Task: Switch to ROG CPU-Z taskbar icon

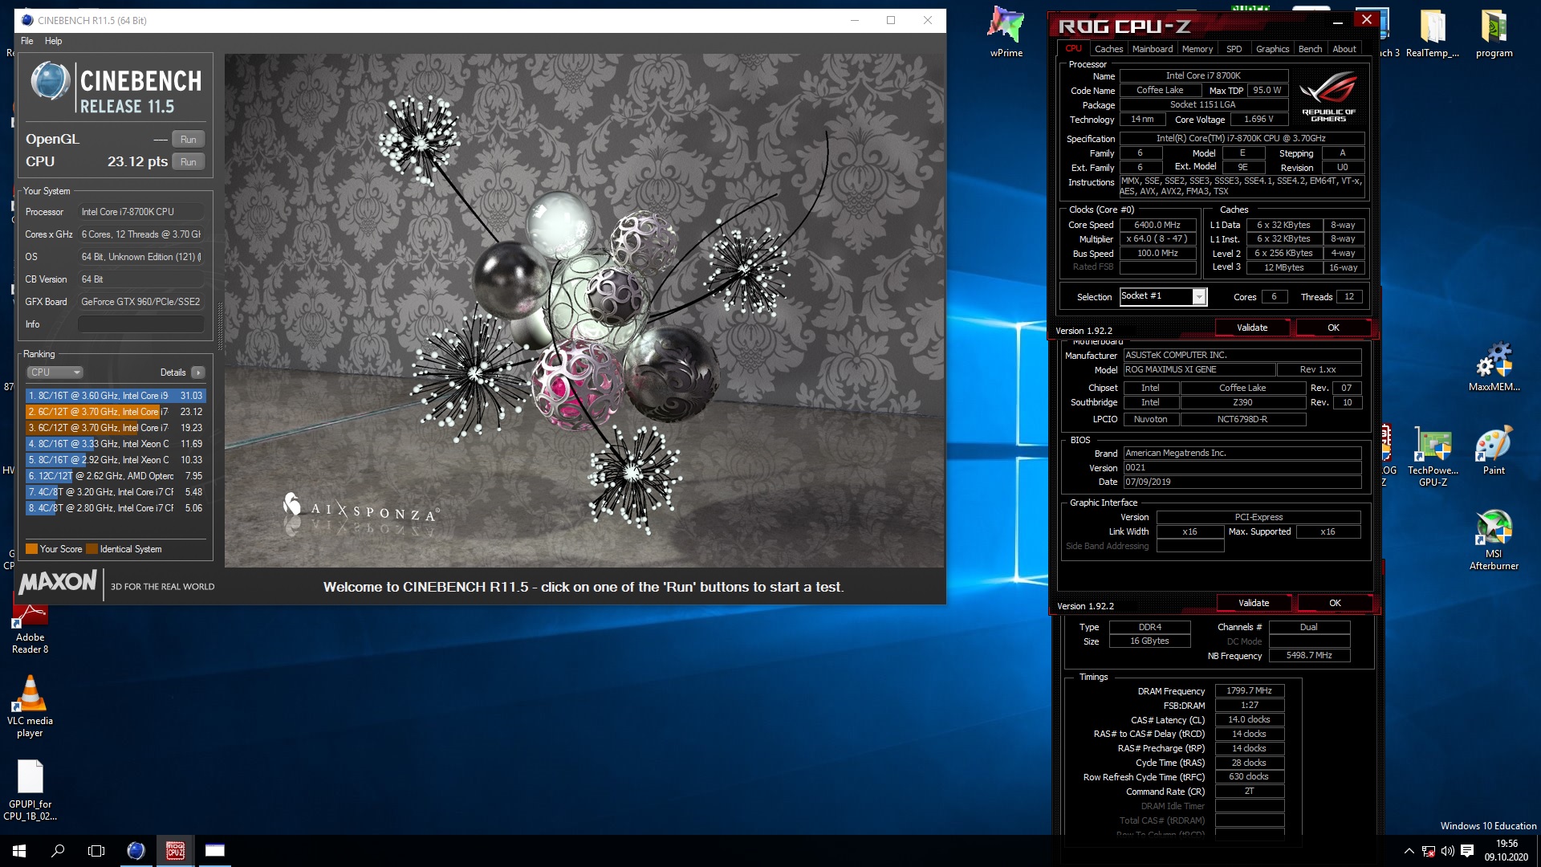Action: (175, 851)
